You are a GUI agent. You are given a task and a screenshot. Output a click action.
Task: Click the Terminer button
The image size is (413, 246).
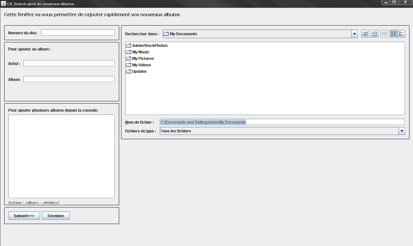coord(56,215)
